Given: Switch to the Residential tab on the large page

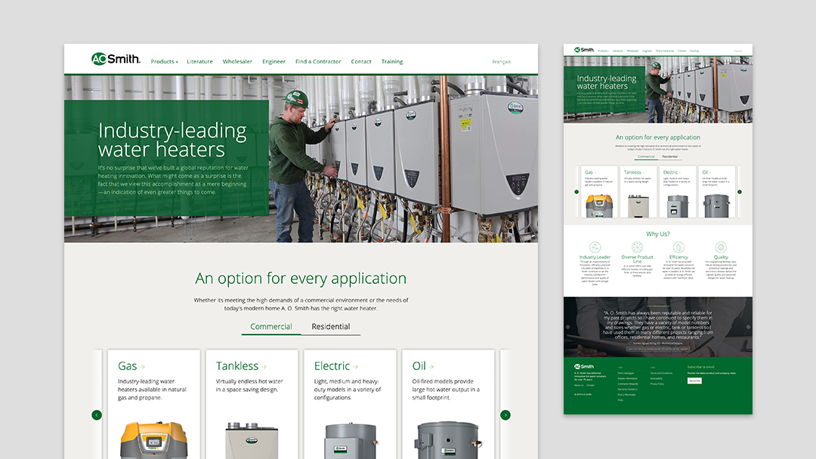Looking at the screenshot, I should [x=331, y=327].
